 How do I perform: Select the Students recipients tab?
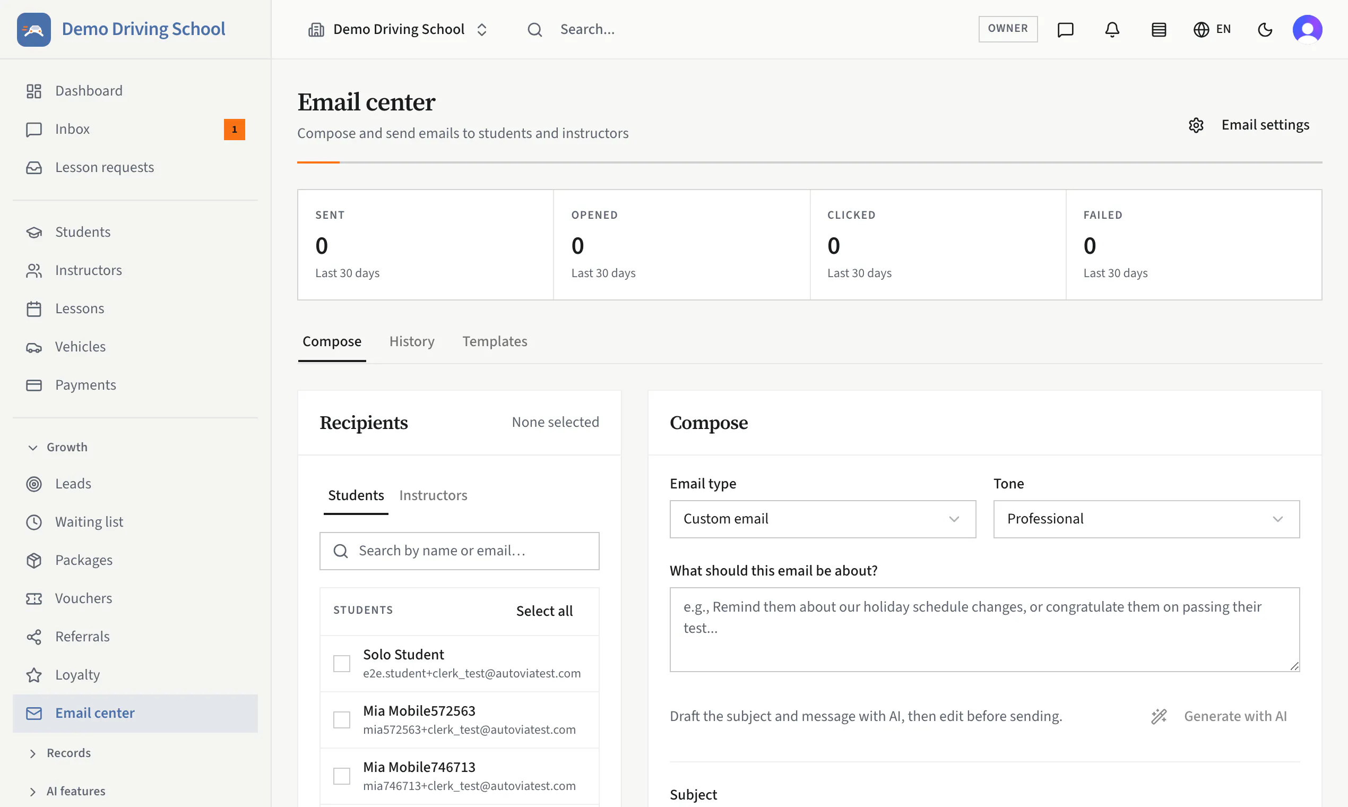pos(356,495)
